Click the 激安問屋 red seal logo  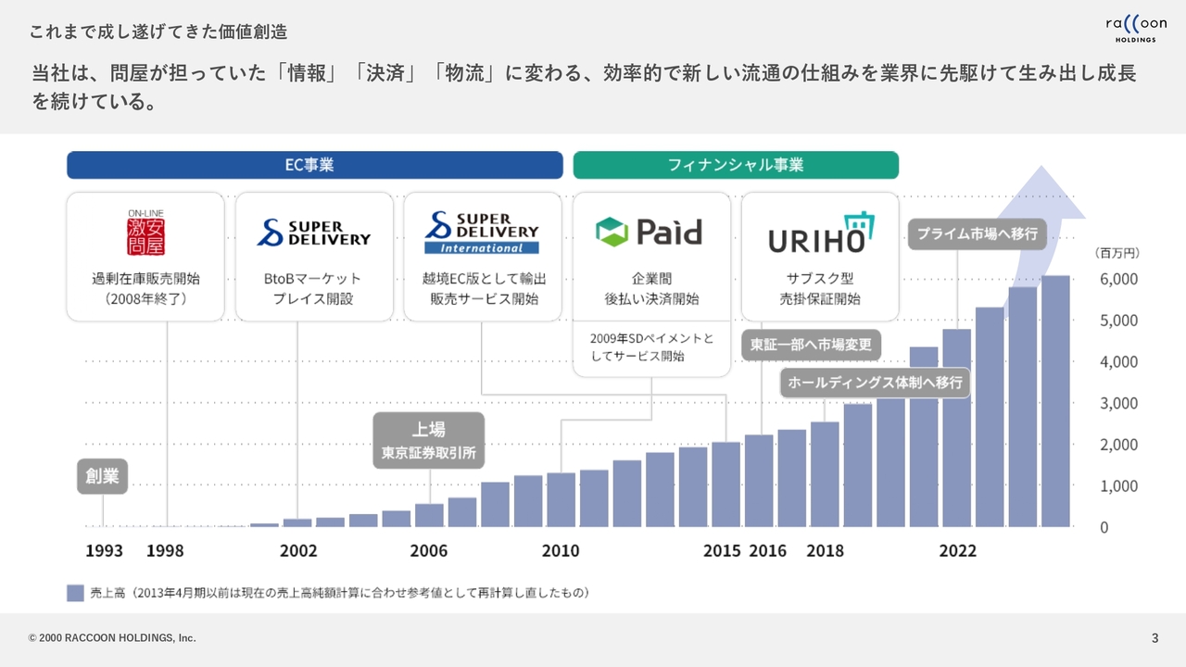pos(145,232)
